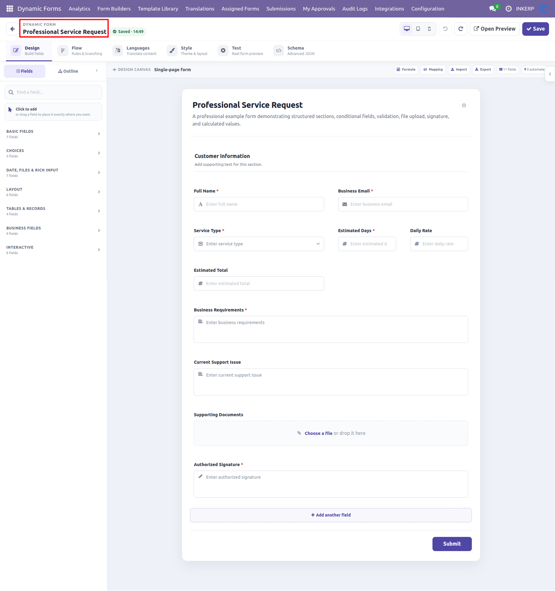Focus the Find a field search box
Image resolution: width=555 pixels, height=591 pixels.
pos(53,92)
